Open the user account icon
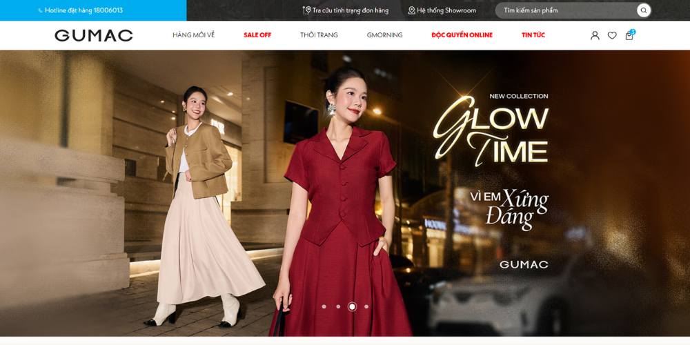The image size is (690, 345). tap(595, 36)
